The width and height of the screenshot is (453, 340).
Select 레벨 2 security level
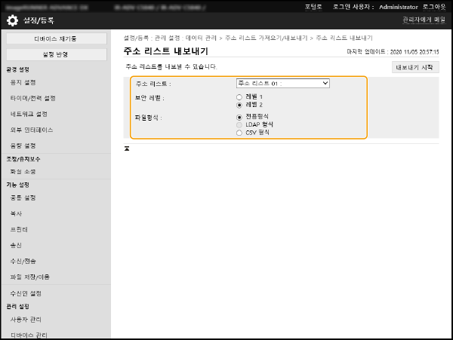(240, 105)
